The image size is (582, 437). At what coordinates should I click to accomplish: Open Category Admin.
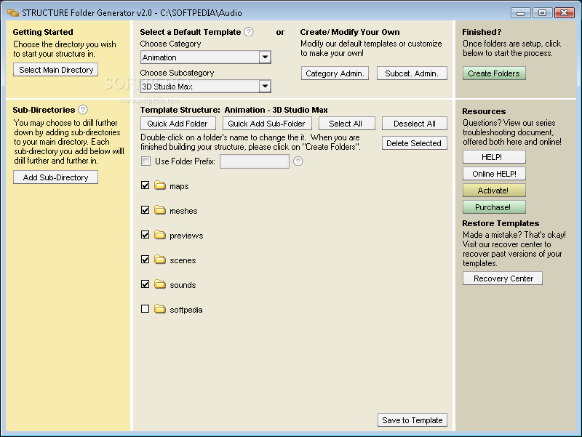[335, 73]
